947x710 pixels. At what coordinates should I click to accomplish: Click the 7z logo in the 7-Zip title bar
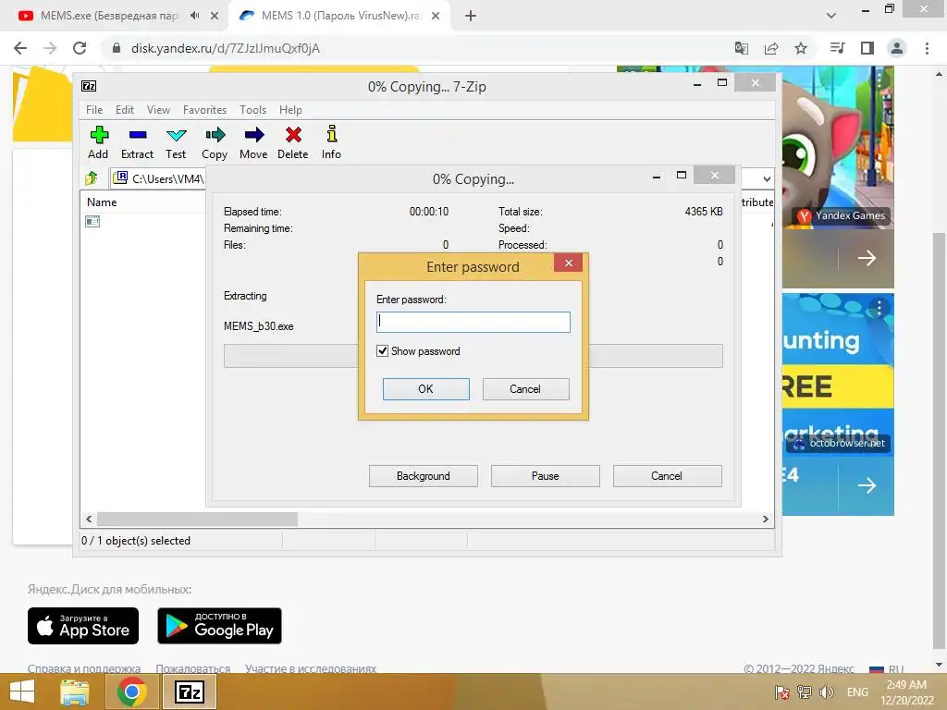click(89, 86)
